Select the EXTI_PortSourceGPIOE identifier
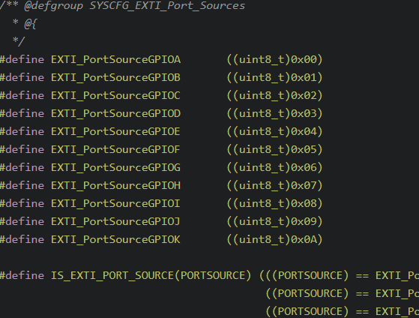Screen dimensions: 419x318 coord(115,131)
